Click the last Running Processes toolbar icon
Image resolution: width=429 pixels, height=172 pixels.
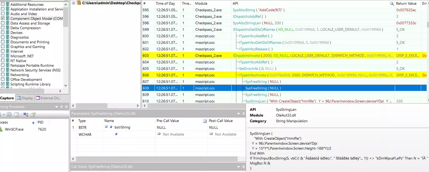(x=33, y=115)
